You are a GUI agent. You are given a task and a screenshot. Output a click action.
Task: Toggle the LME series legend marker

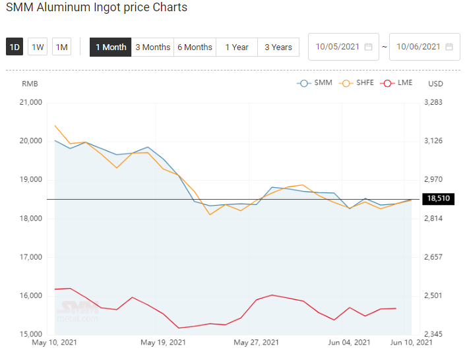click(387, 83)
